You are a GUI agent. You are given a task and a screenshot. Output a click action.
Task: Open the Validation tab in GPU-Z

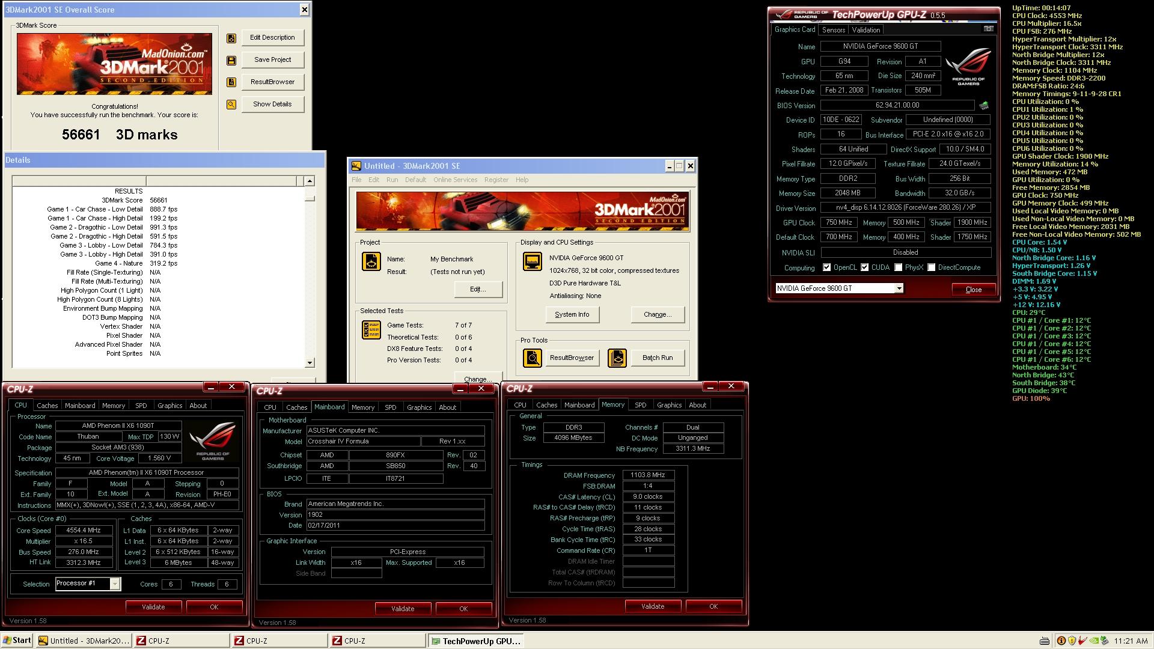pos(865,29)
